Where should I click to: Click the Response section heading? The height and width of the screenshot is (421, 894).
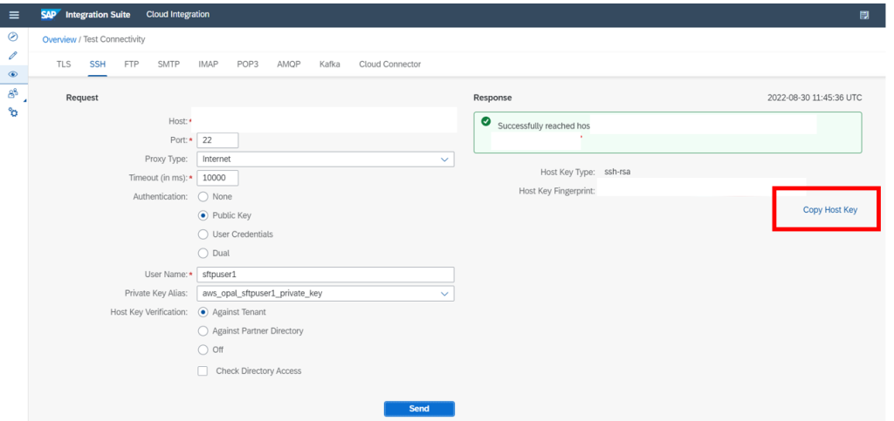(492, 98)
